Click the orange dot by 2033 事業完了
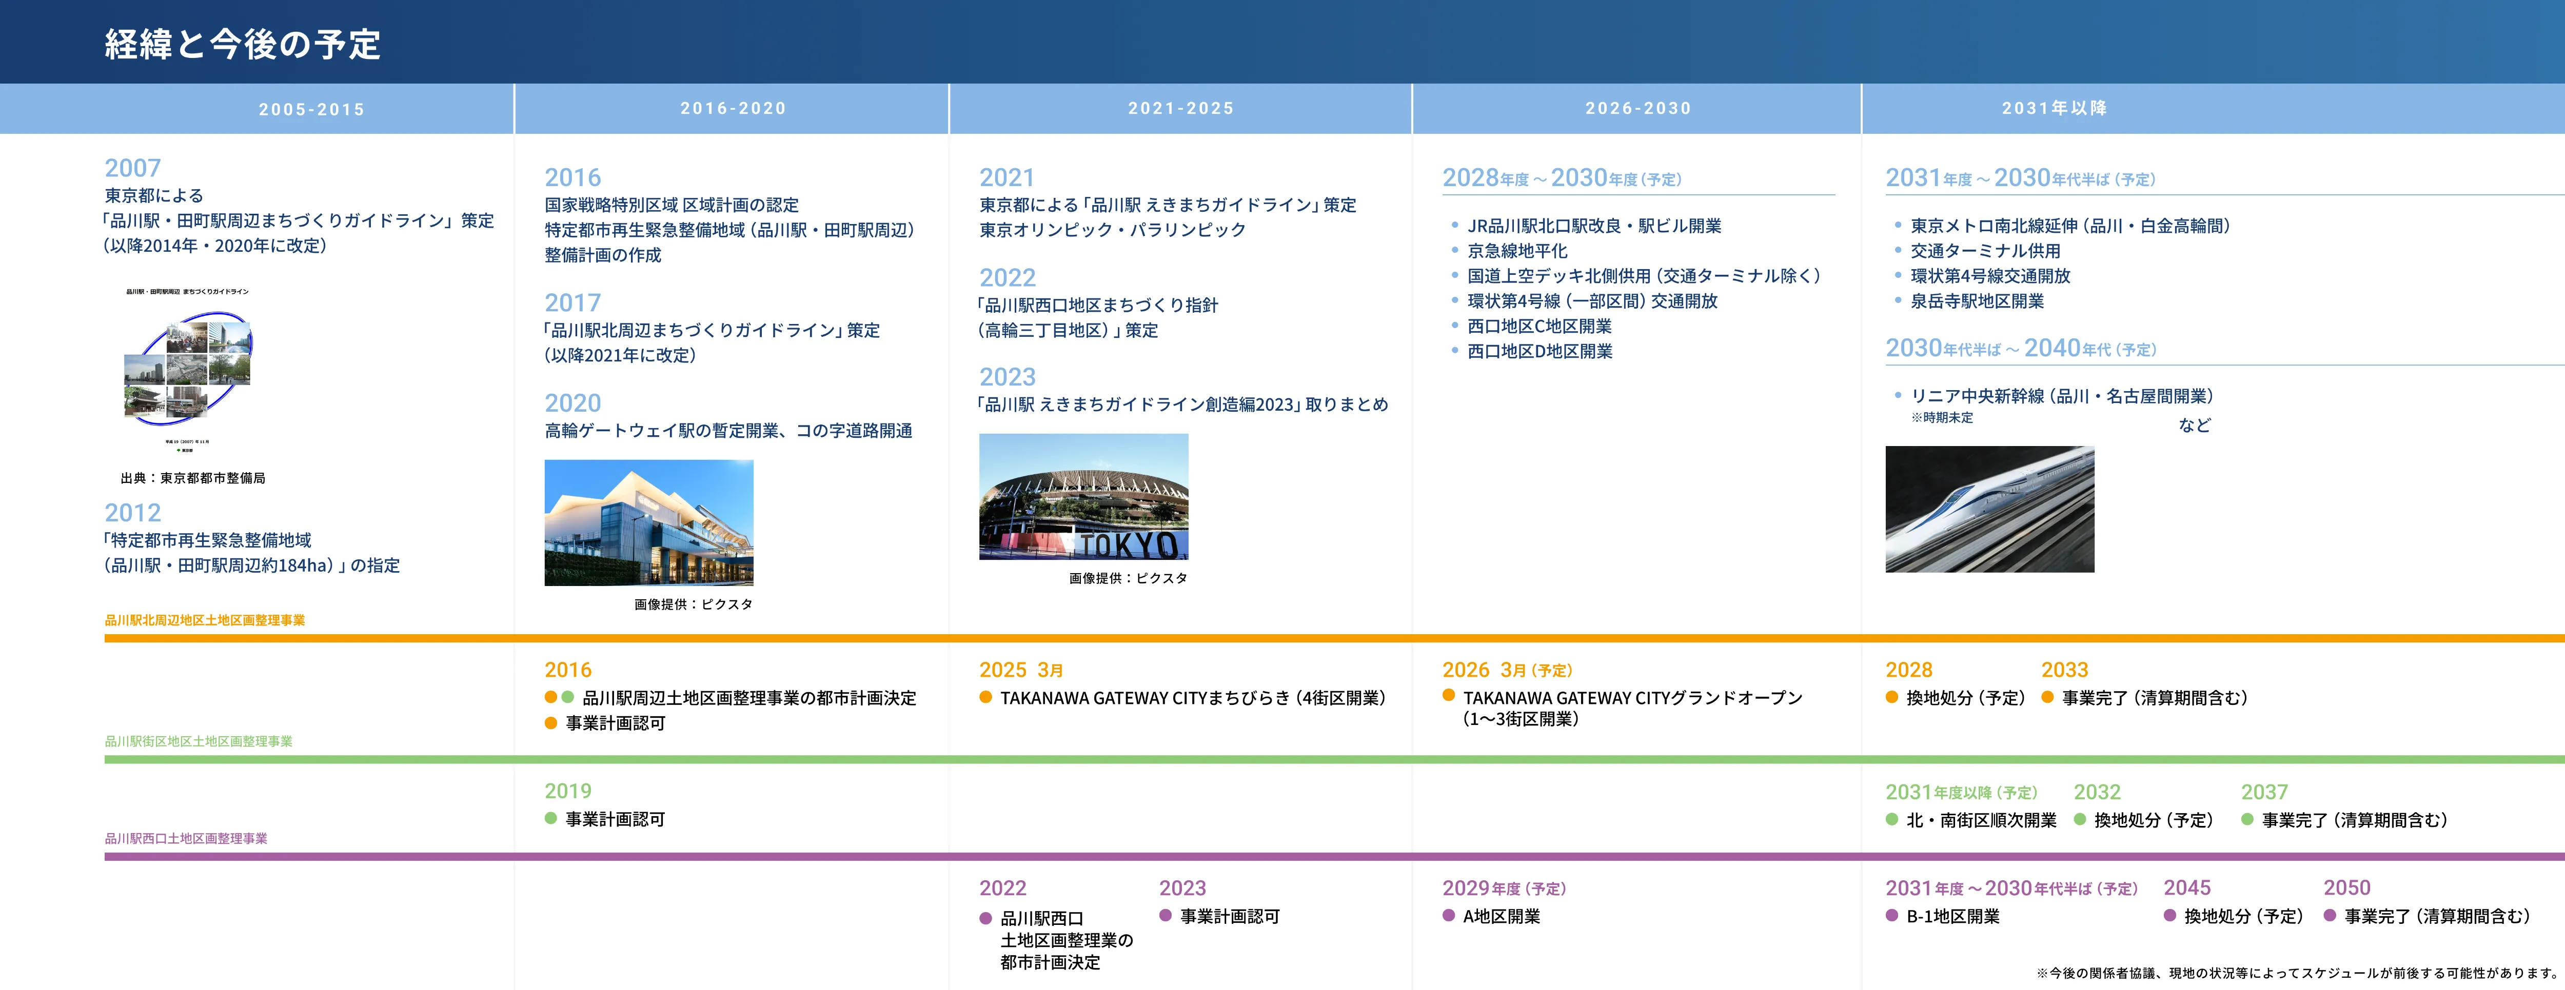Image resolution: width=2565 pixels, height=990 pixels. 2047,697
